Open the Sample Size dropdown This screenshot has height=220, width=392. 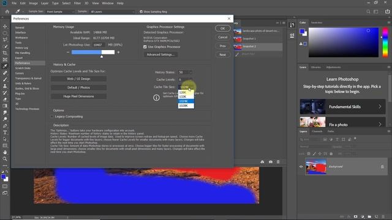[60, 12]
